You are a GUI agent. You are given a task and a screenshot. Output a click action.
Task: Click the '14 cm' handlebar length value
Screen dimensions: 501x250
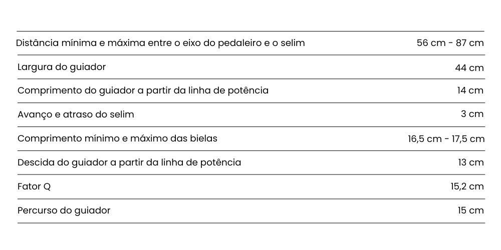pyautogui.click(x=470, y=91)
